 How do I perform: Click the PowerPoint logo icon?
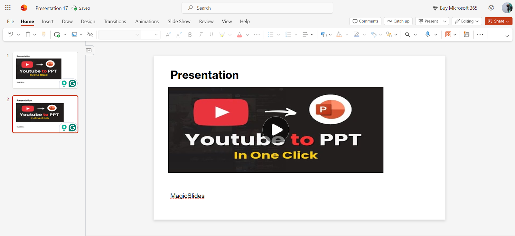tap(24, 8)
